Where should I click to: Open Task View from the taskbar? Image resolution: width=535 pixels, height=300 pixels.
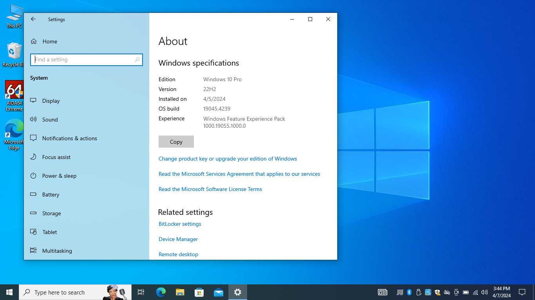141,292
